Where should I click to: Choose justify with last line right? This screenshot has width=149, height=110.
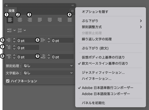[x=60, y=20]
